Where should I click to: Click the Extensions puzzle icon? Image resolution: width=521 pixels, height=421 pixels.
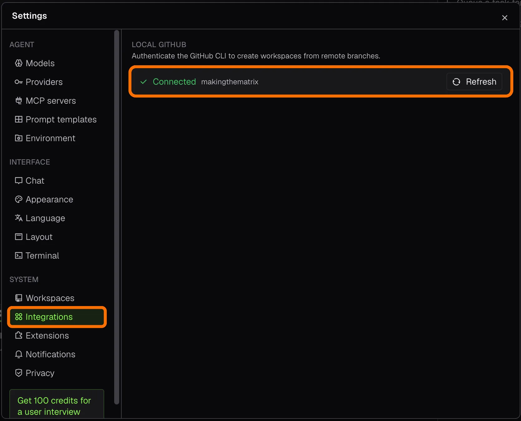(19, 335)
